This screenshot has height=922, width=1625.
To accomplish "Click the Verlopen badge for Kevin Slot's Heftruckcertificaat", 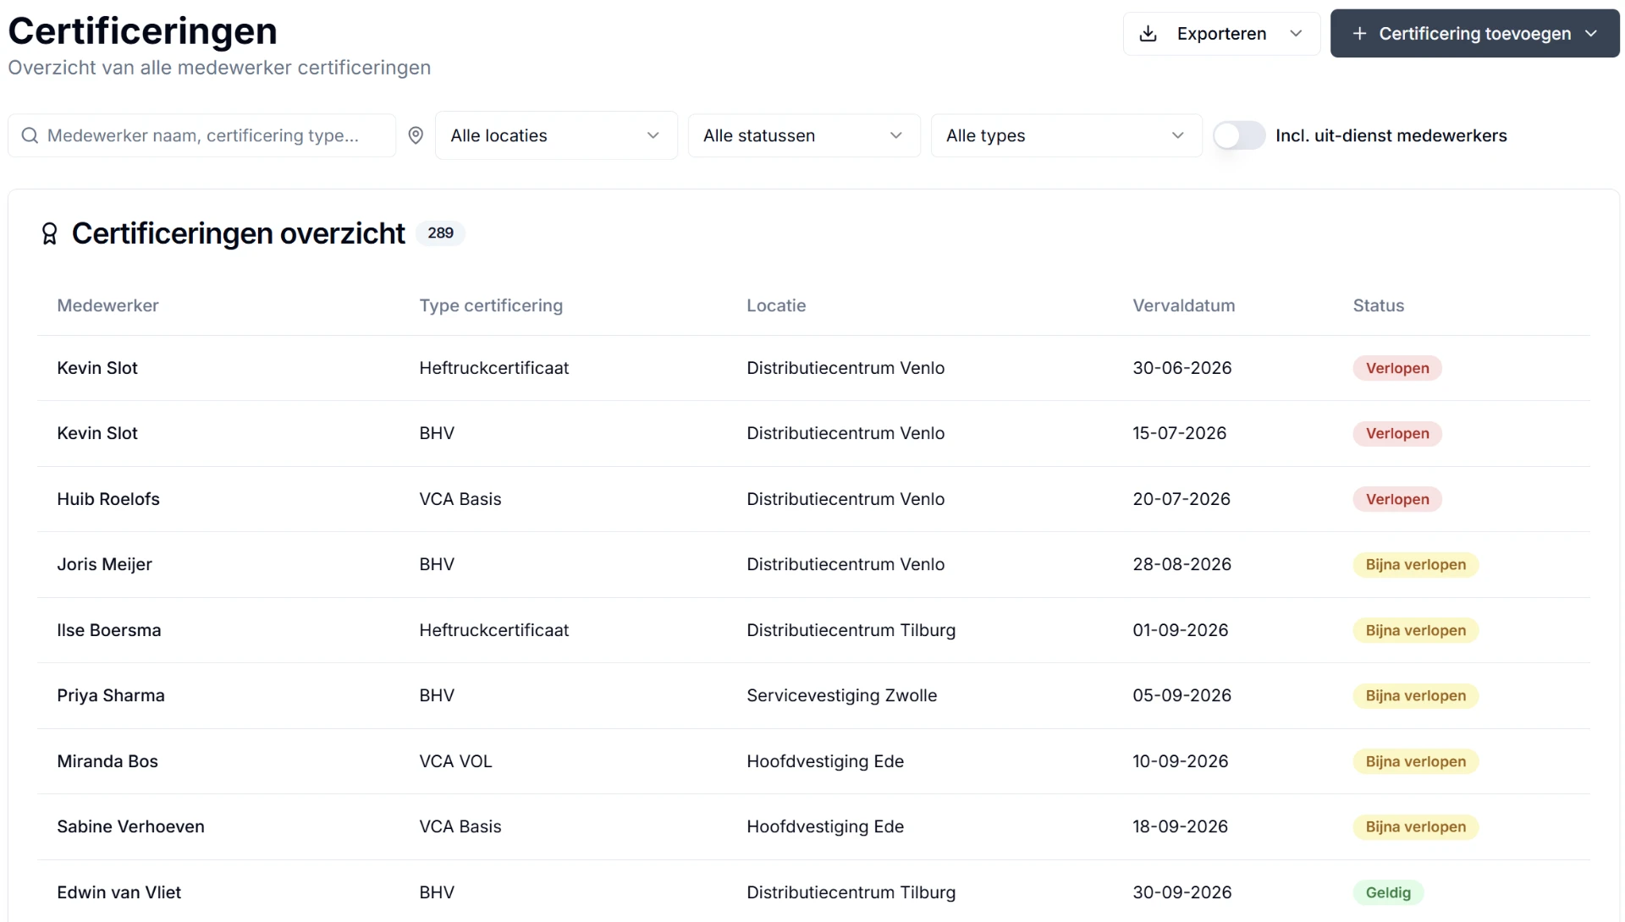I will click(1397, 368).
